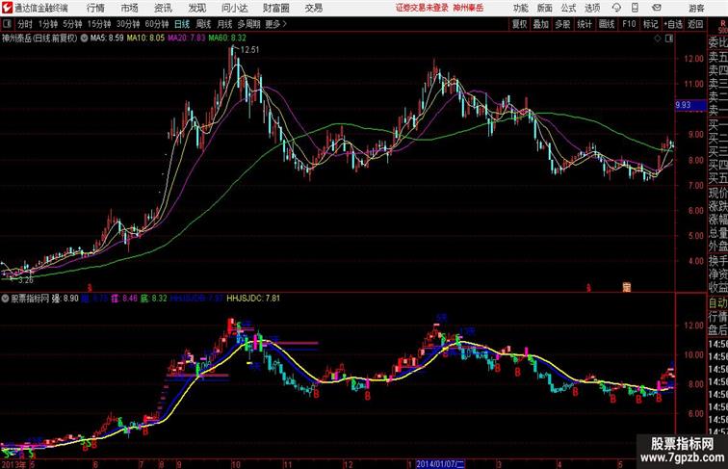
Task: Open the 功能 menu
Action: (x=521, y=8)
